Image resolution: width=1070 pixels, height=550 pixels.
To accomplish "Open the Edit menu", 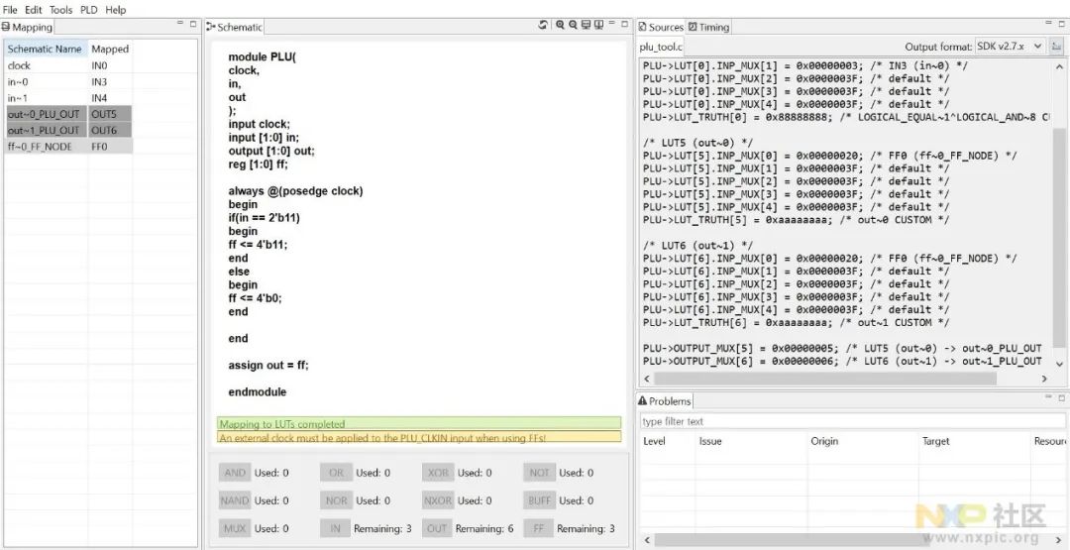I will click(x=34, y=10).
